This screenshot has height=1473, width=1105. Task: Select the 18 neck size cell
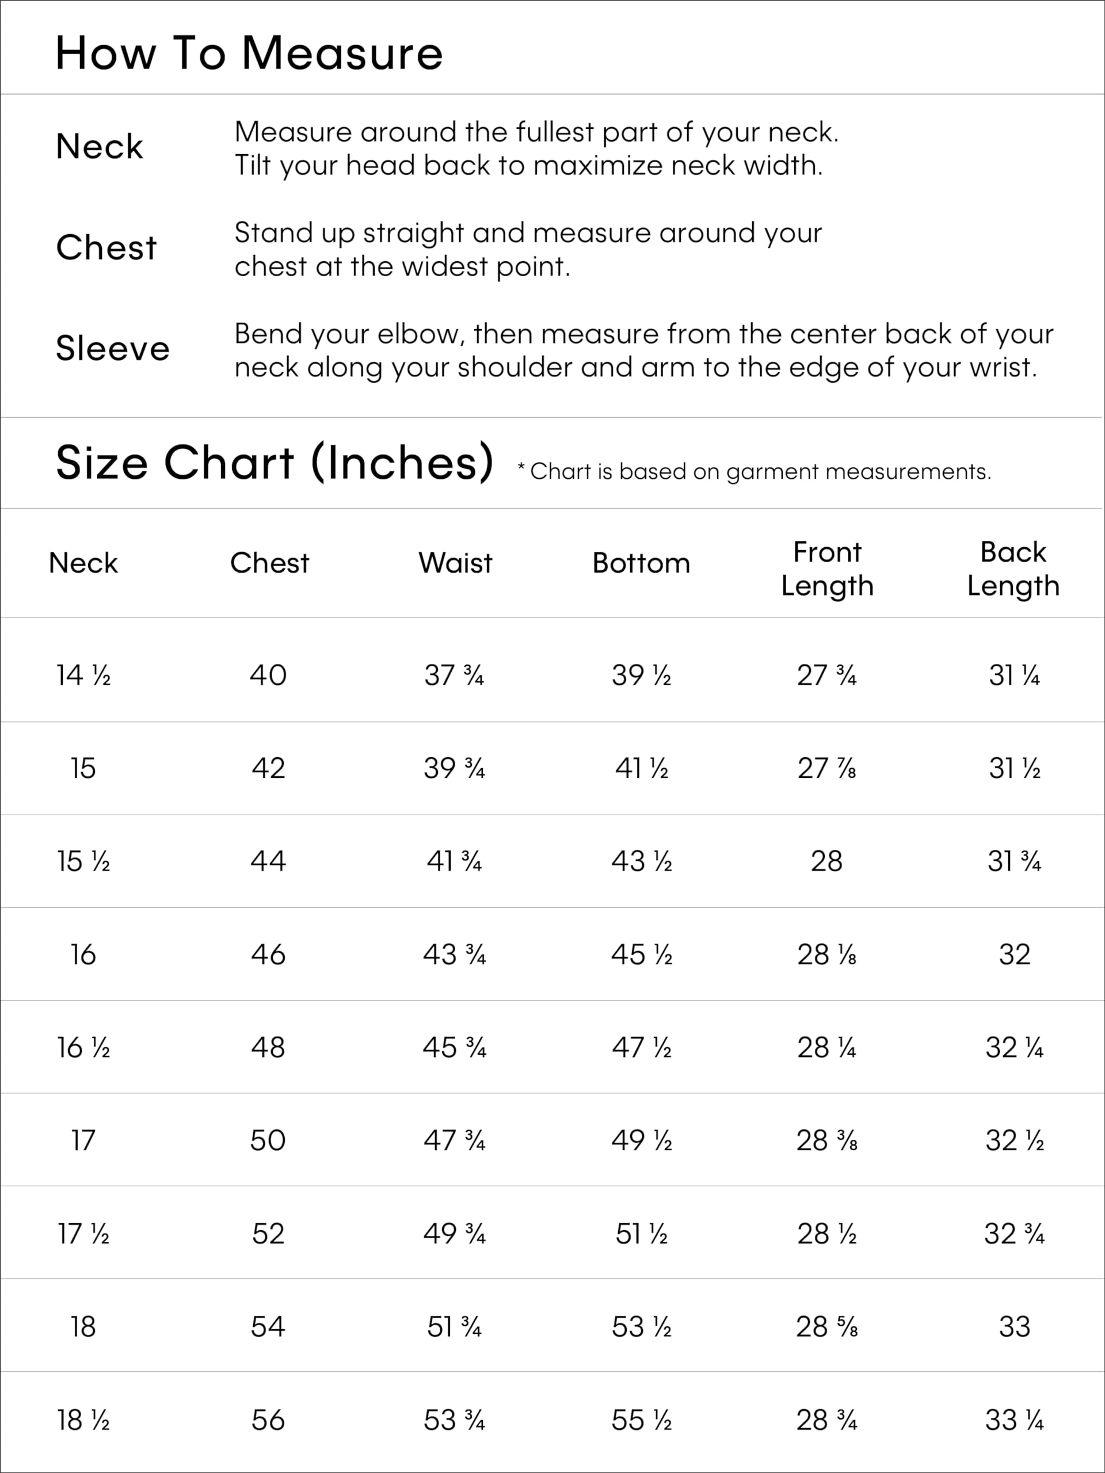[x=83, y=1326]
